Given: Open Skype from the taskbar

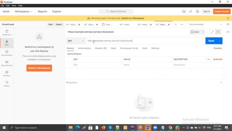Looking at the screenshot, I should click(110, 128).
